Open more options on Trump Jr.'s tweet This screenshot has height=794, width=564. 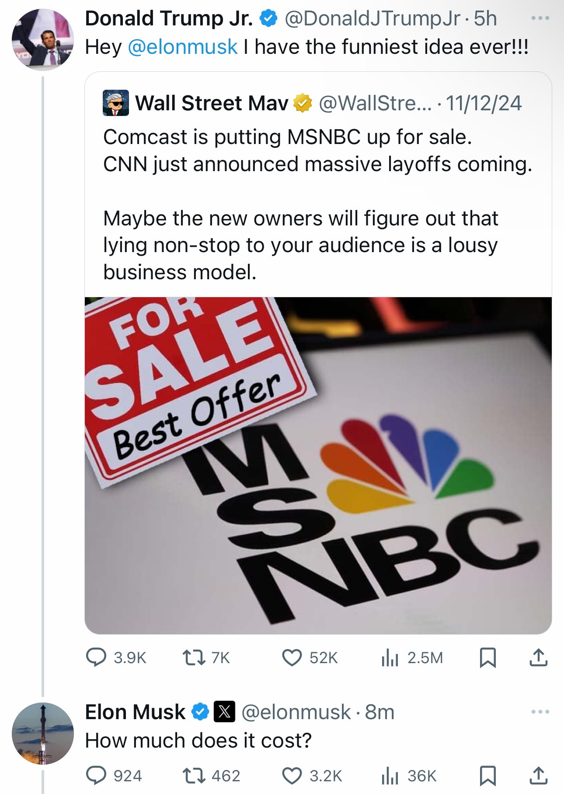(540, 18)
